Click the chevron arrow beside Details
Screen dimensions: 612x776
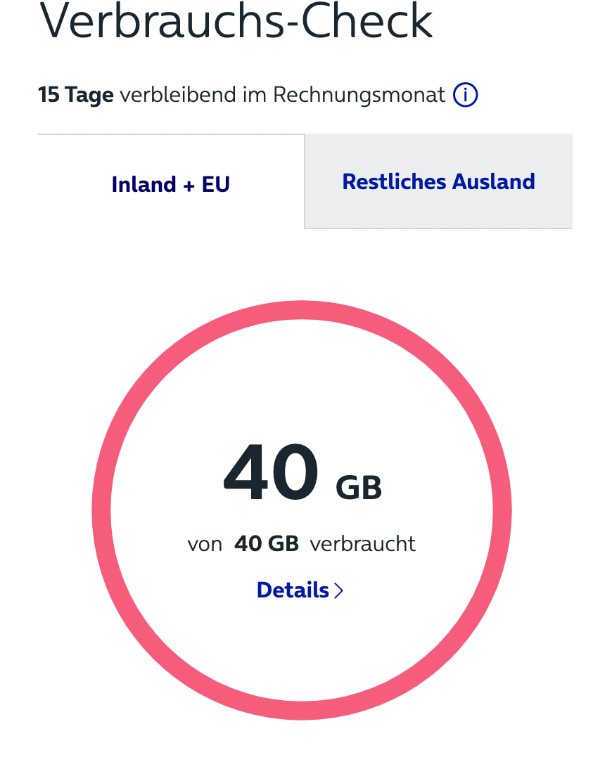pyautogui.click(x=338, y=590)
